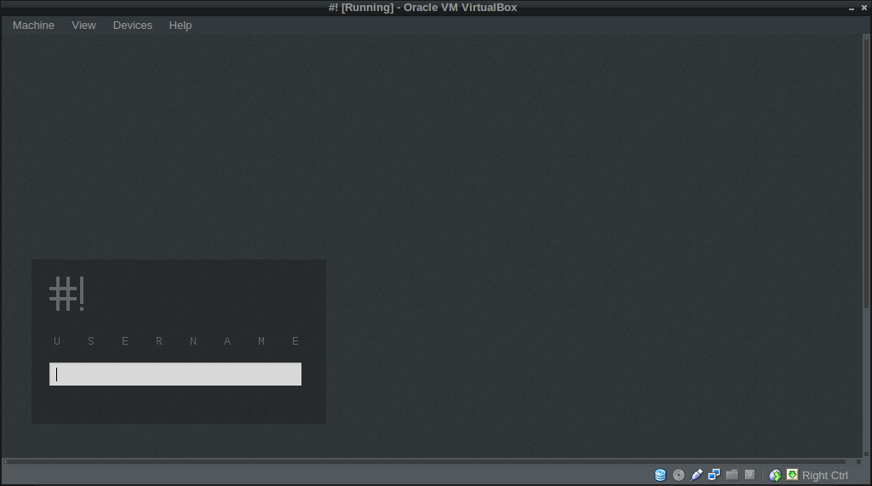The width and height of the screenshot is (872, 486).
Task: Click the mouse integration status icon
Action: point(775,475)
